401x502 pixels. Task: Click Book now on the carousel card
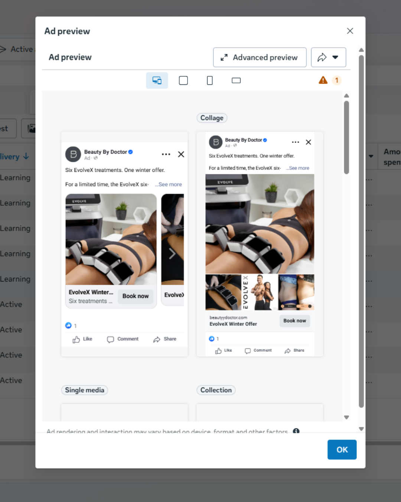point(136,296)
